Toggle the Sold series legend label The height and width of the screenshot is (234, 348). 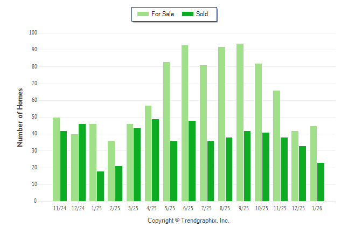202,14
